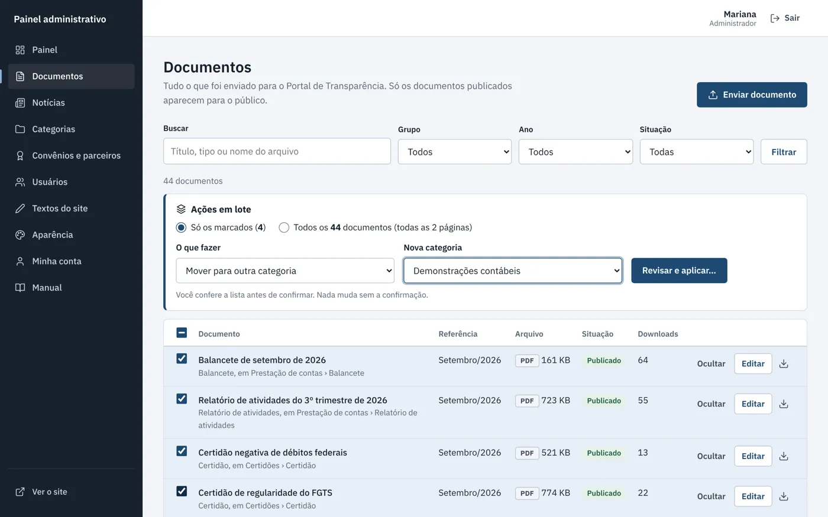
Task: Open the O que fazer action dropdown
Action: 285,271
